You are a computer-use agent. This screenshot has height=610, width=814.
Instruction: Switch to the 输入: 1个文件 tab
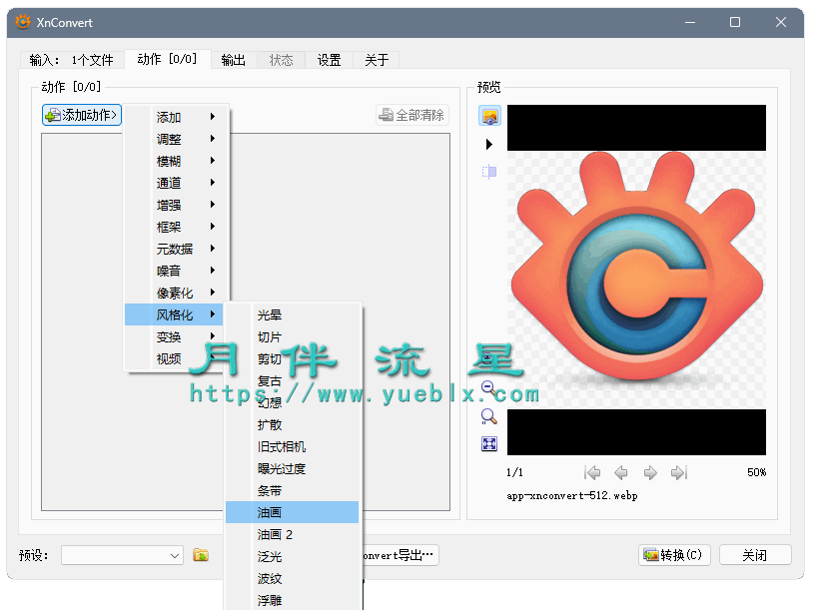tap(72, 60)
